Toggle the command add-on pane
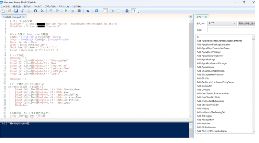The height and width of the screenshot is (143, 259). pos(133,11)
